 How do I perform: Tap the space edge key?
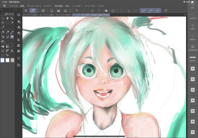click(x=192, y=59)
